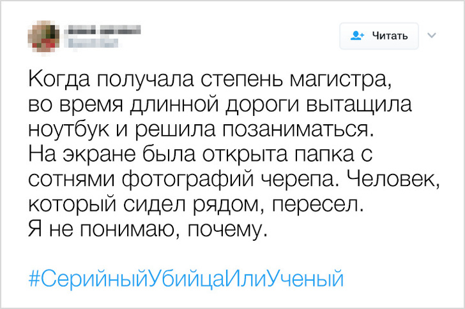Expand the chevron menu beside Читать
The width and height of the screenshot is (465, 309).
click(431, 35)
